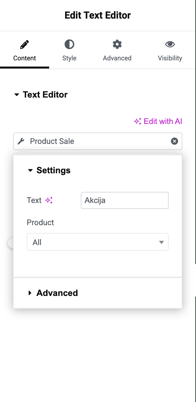Open the Advanced tab label in the top bar
The height and width of the screenshot is (402, 196).
pyautogui.click(x=117, y=58)
